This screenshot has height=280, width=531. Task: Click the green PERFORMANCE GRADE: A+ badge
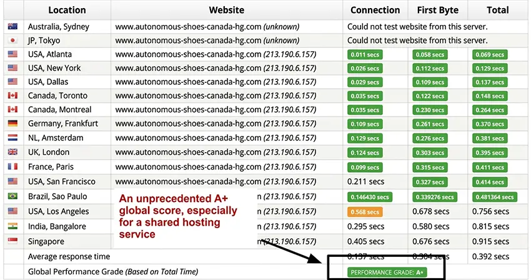tap(387, 273)
